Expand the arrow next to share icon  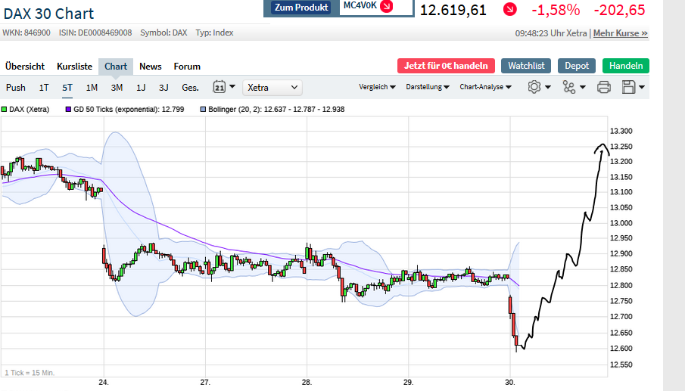pyautogui.click(x=582, y=87)
